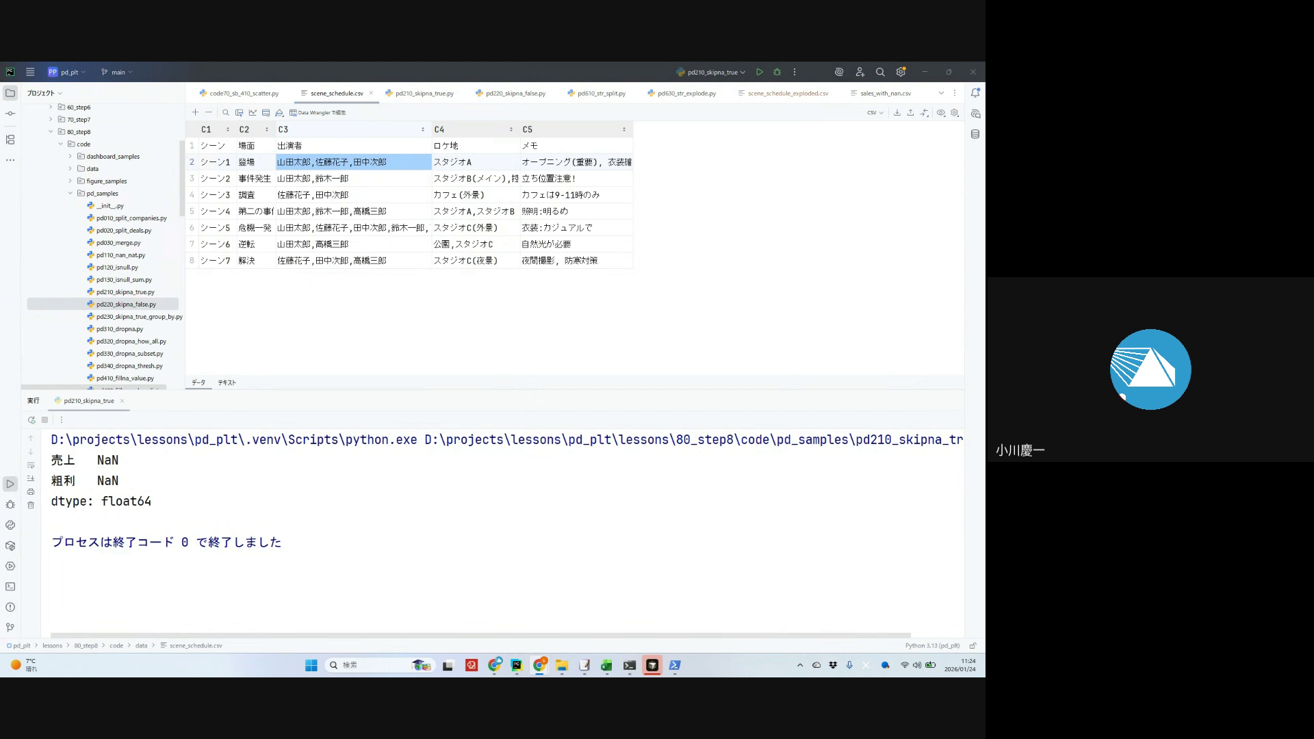Open the Database tool window on the right sidebar
Viewport: 1314px width, 739px height.
click(x=975, y=134)
